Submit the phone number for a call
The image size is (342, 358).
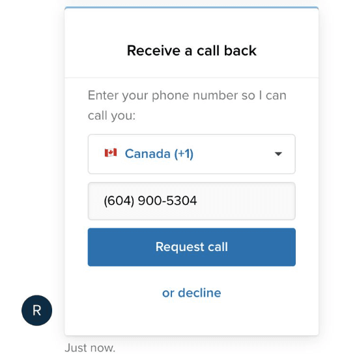coord(192,246)
